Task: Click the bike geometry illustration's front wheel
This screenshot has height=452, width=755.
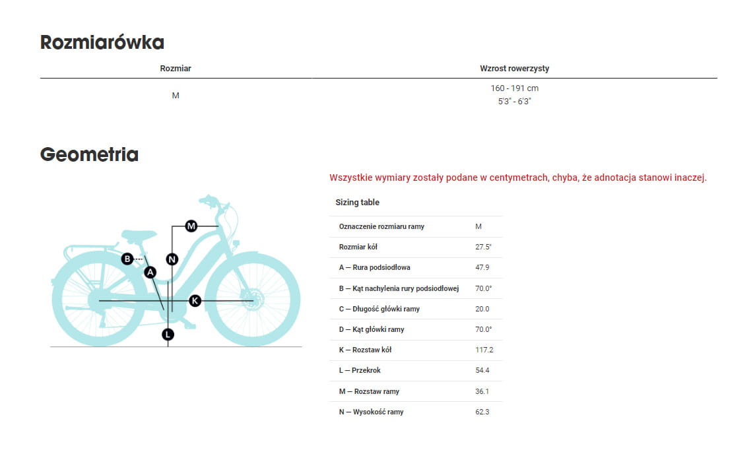Action: click(x=252, y=300)
